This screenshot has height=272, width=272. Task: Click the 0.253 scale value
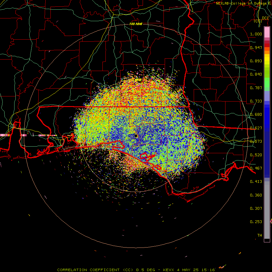point(256,222)
